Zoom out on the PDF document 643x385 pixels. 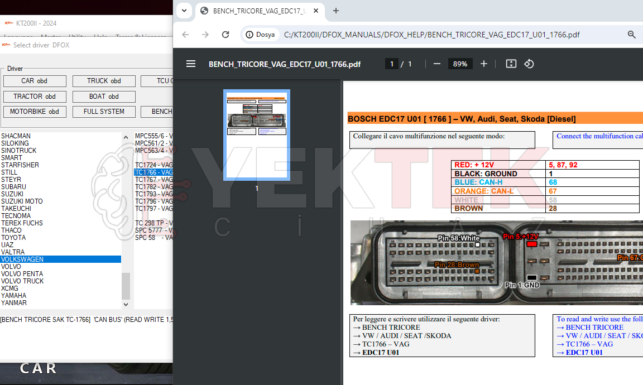tap(436, 64)
